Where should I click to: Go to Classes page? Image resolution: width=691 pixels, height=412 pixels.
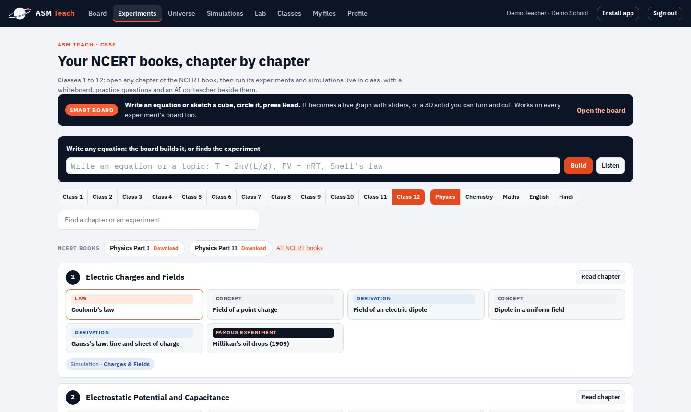[x=289, y=13]
